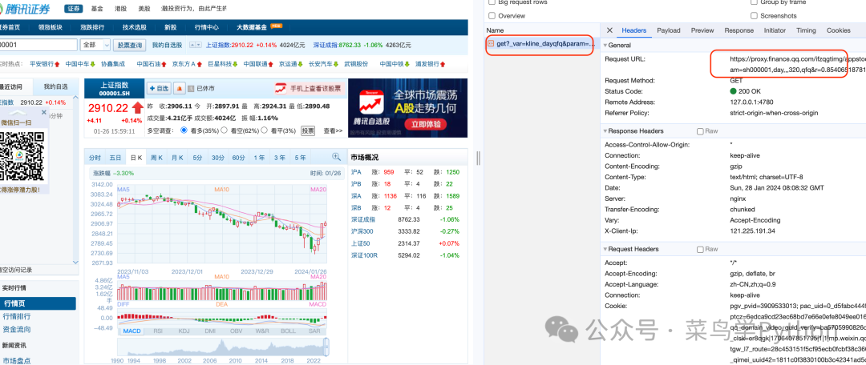Close the DevTools request details pane

point(609,30)
